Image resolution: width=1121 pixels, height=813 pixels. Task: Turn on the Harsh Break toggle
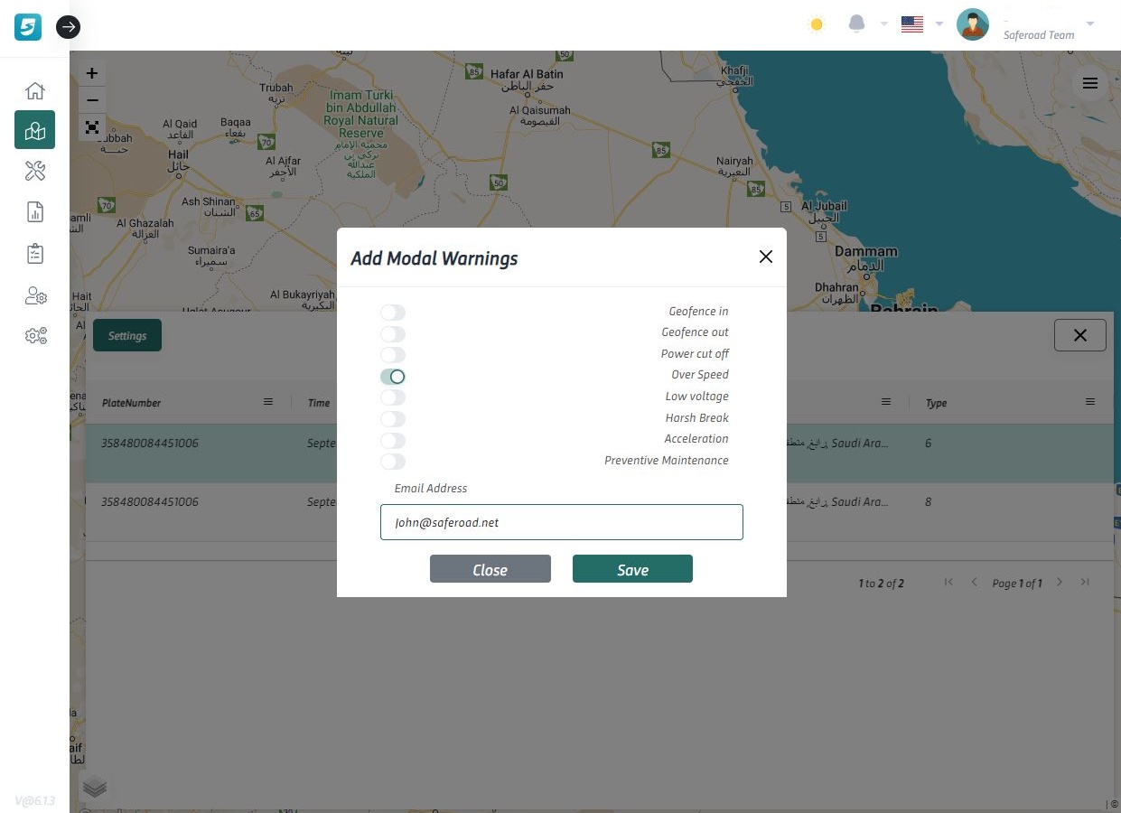(393, 419)
